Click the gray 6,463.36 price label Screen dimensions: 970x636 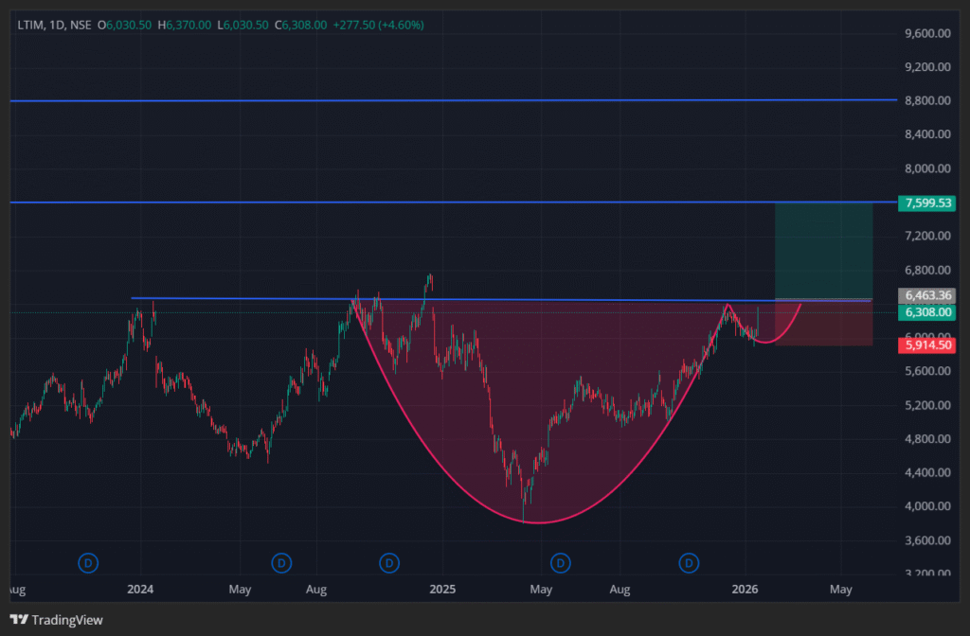(926, 295)
